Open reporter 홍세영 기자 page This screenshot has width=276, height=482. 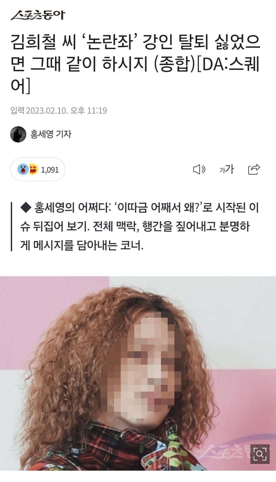51,134
